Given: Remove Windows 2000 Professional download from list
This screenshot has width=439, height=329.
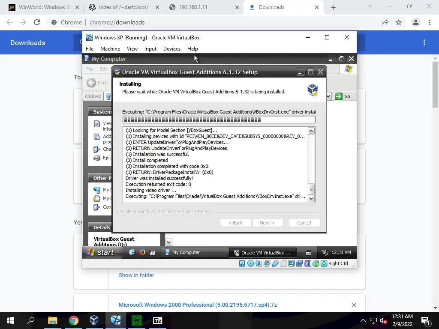Looking at the screenshot, I should (x=354, y=305).
